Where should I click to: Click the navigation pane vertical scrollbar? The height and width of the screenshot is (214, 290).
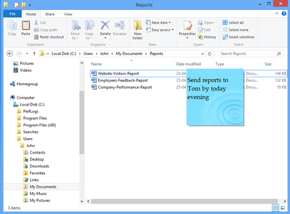(x=82, y=122)
